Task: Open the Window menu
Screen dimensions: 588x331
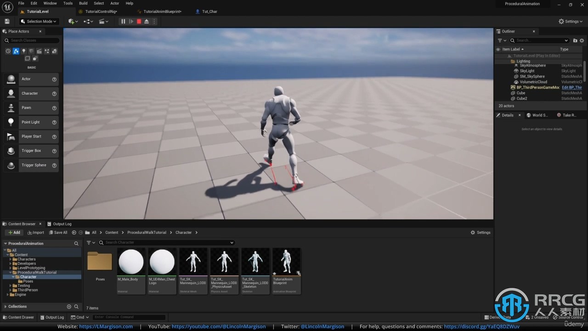Action: click(50, 3)
